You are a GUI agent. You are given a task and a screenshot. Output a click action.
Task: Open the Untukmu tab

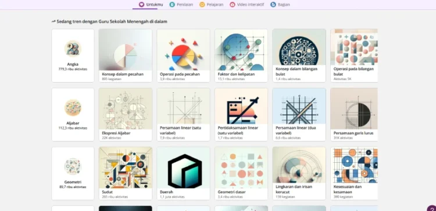pos(151,5)
